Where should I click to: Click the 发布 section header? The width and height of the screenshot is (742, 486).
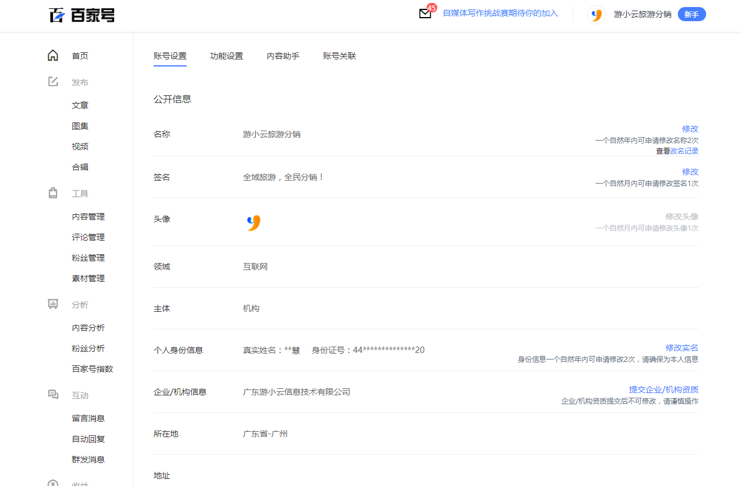point(80,82)
